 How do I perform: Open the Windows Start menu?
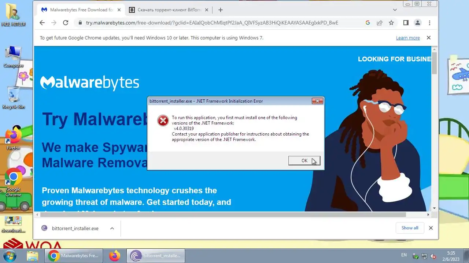[10, 256]
